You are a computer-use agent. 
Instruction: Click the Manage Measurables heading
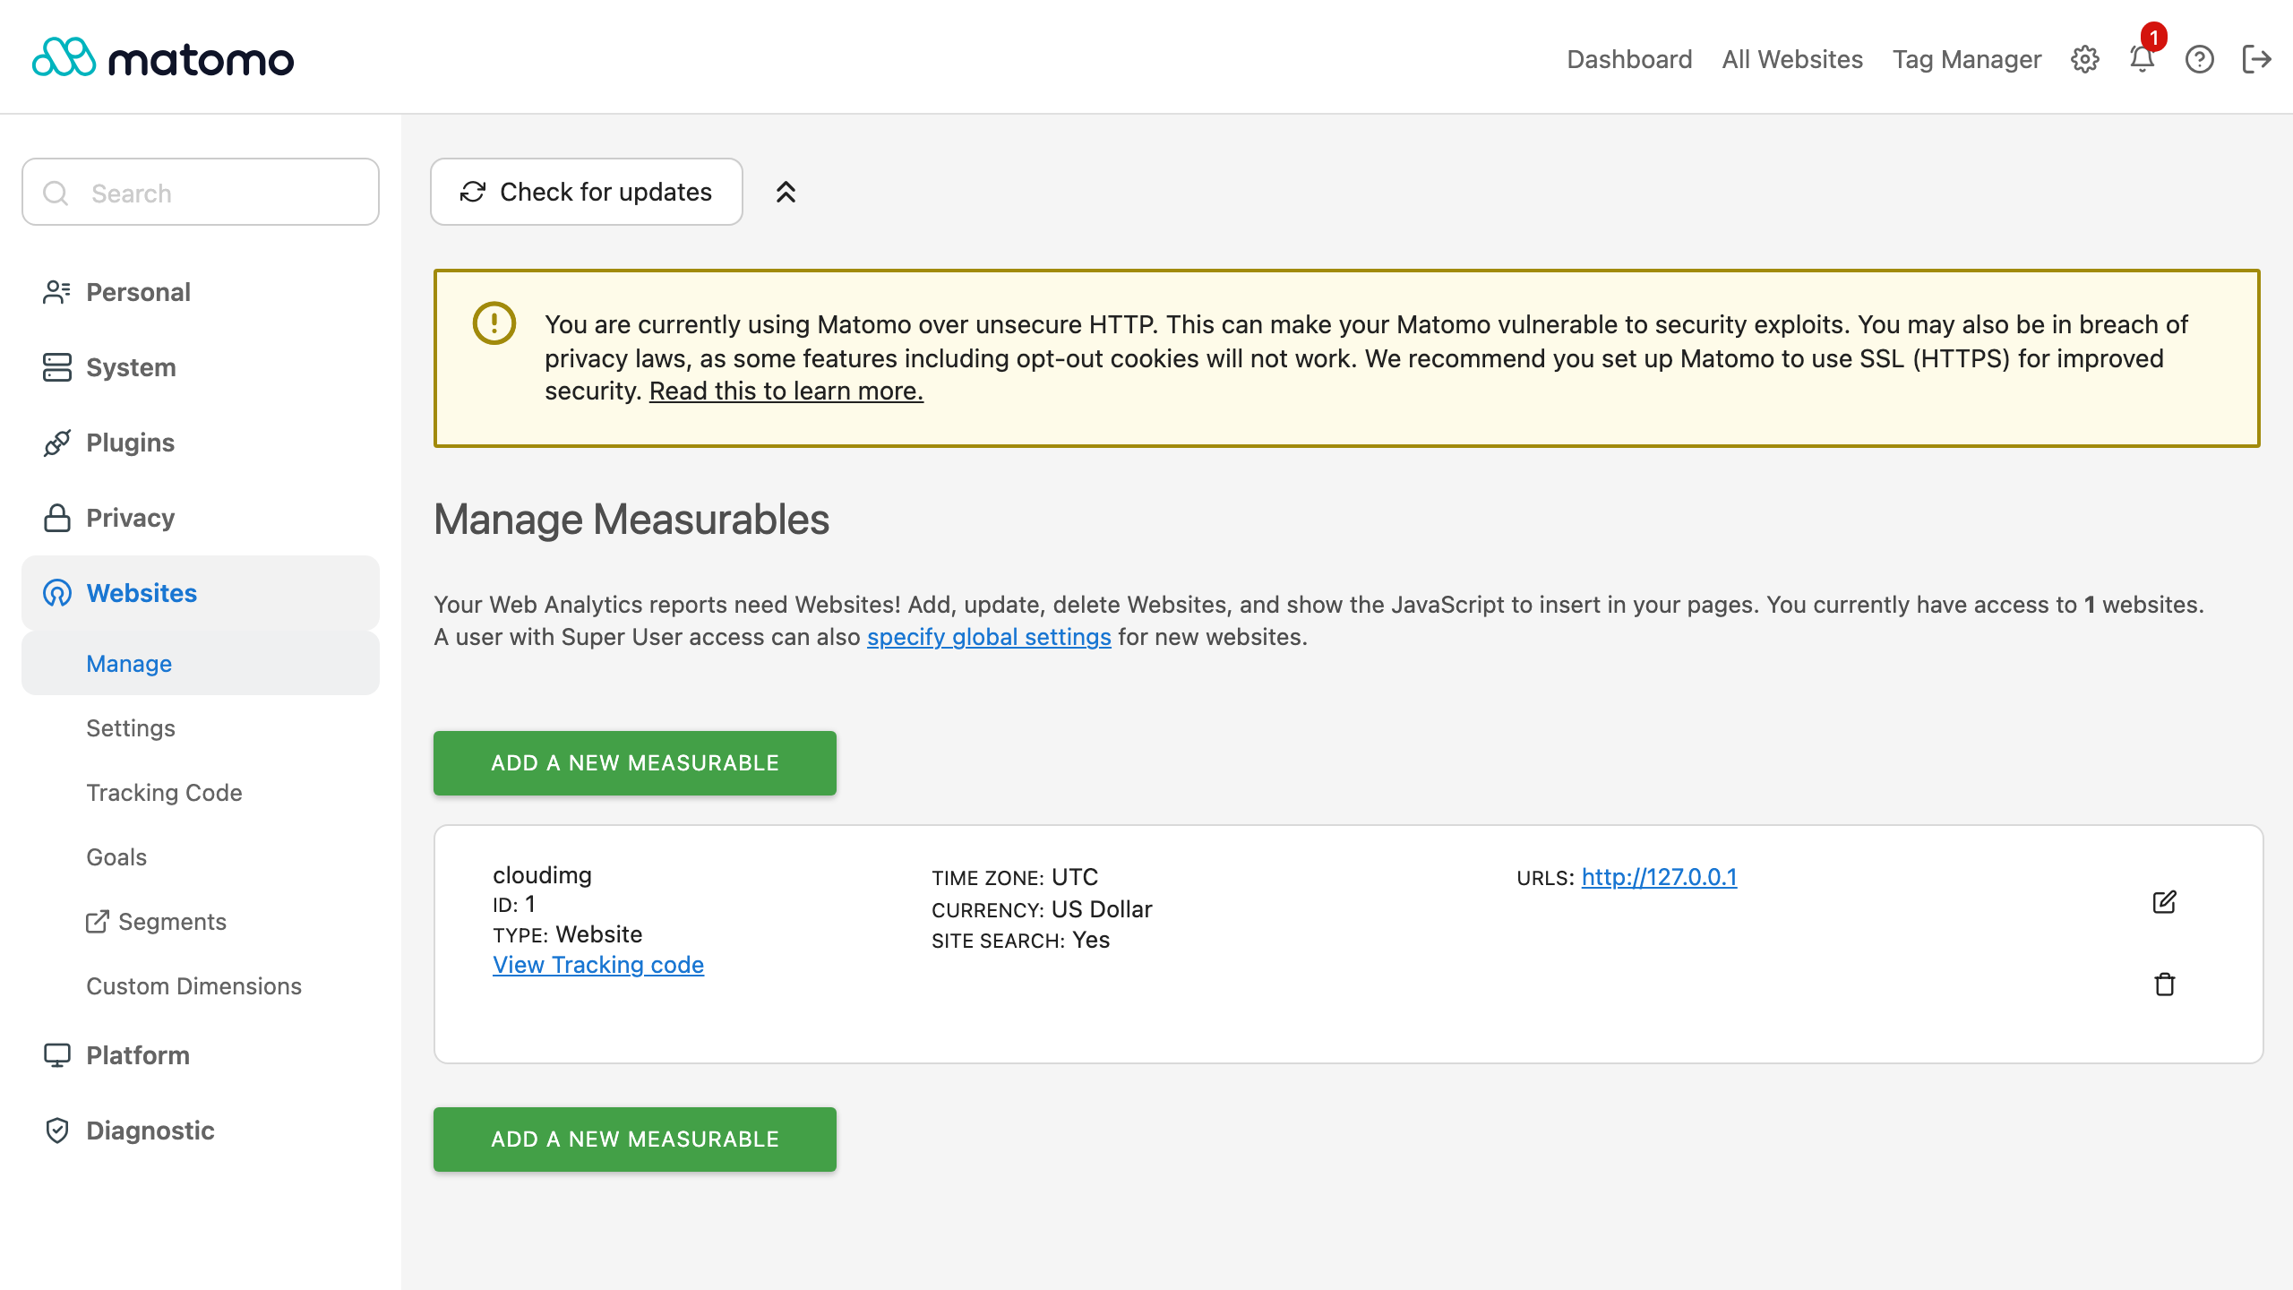point(631,520)
